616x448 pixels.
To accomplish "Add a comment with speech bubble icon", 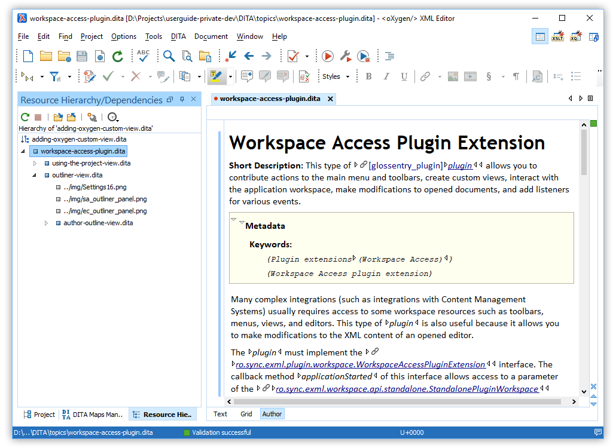I will pyautogui.click(x=247, y=76).
